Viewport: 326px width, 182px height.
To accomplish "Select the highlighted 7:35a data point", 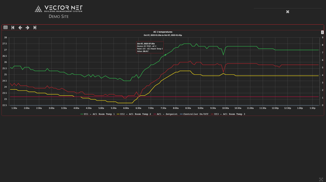I will (x=165, y=55).
